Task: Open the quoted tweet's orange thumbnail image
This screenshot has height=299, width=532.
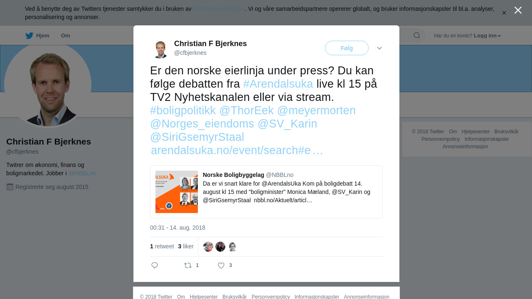Action: 177,192
